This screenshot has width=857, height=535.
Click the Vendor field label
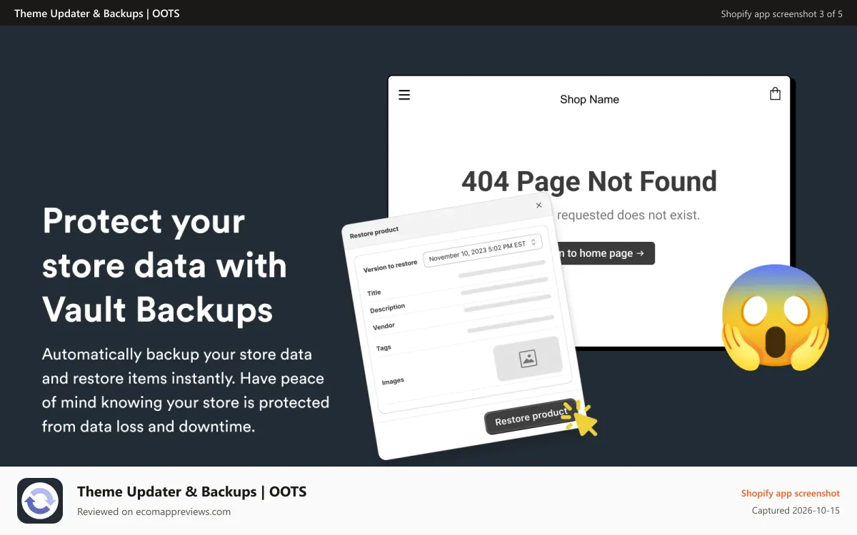pos(384,326)
